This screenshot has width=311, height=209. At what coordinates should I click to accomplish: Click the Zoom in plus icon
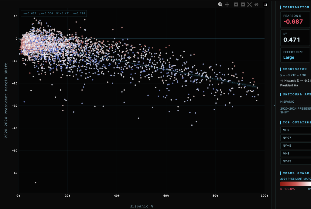pos(236,5)
